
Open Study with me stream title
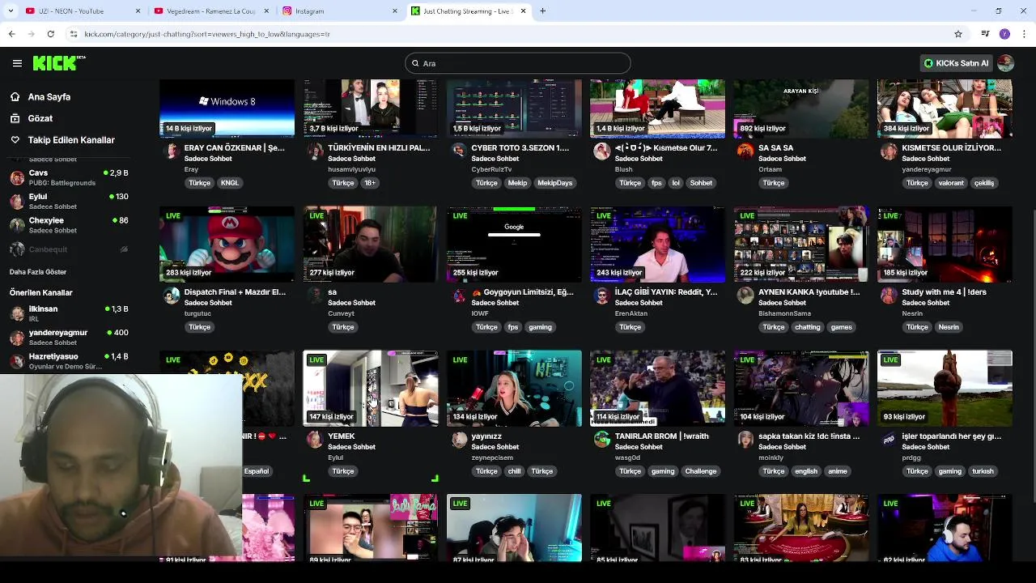click(x=944, y=292)
